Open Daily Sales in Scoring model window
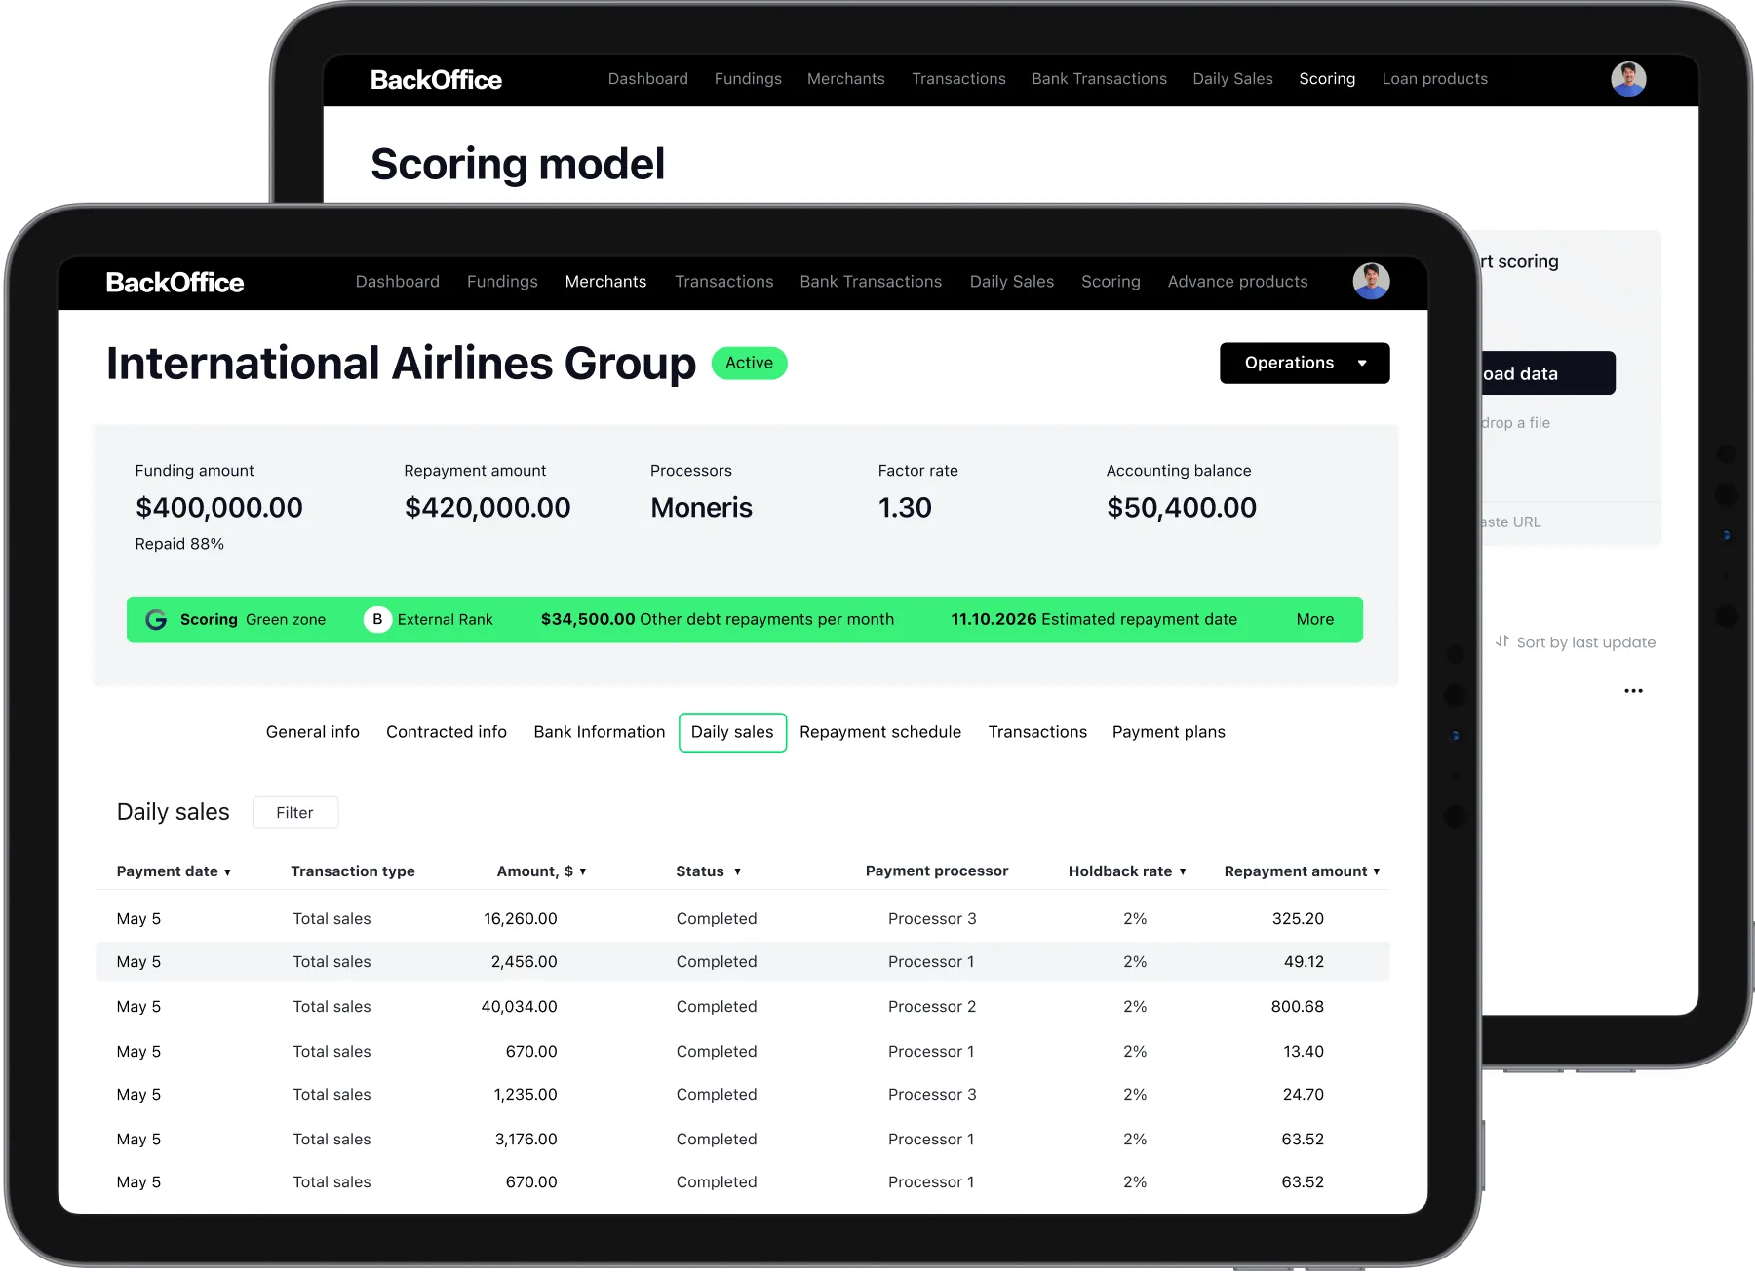This screenshot has width=1755, height=1277. tap(1232, 79)
